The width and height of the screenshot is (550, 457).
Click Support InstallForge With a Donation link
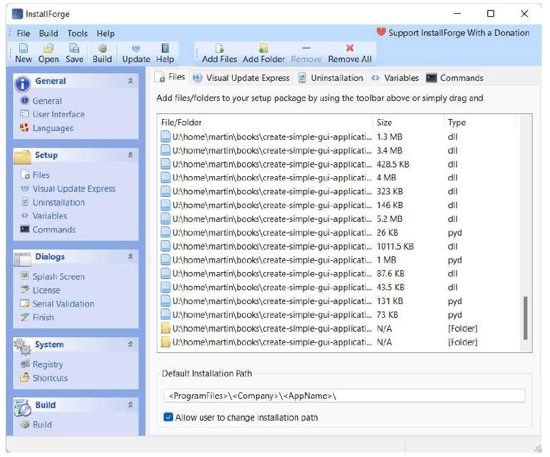point(453,33)
